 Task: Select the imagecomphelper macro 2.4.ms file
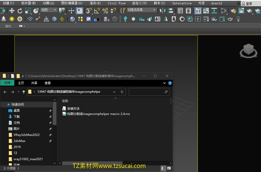pos(98,114)
